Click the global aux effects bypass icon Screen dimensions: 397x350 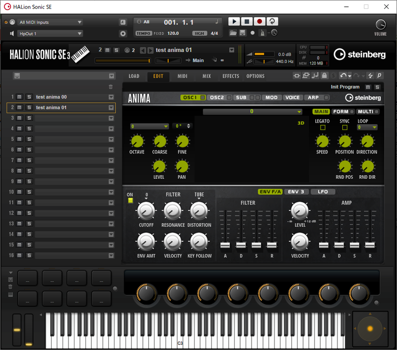306,76
